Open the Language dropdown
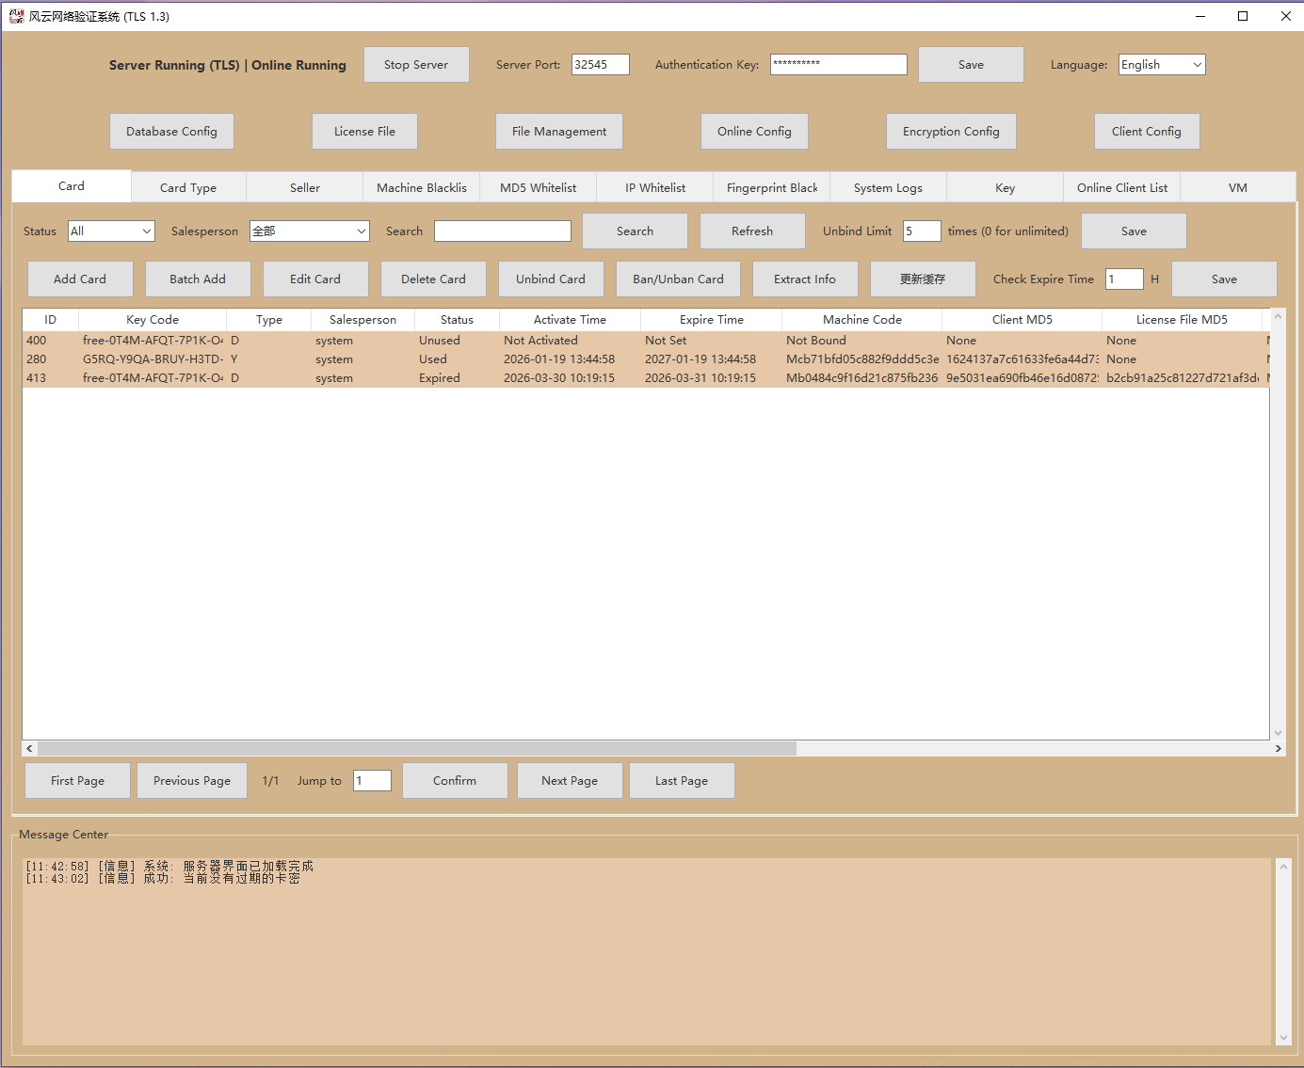Image resolution: width=1304 pixels, height=1068 pixels. (x=1161, y=65)
